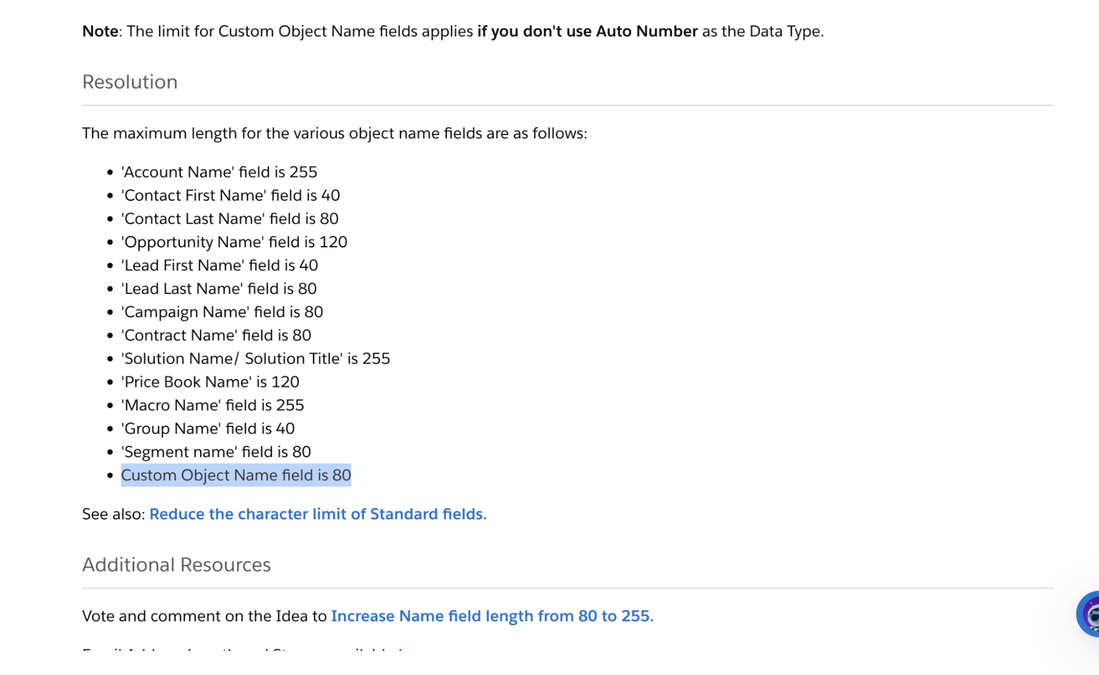Click the 'Solution Name/ Solution Title' item
The height and width of the screenshot is (675, 1099).
tap(256, 358)
